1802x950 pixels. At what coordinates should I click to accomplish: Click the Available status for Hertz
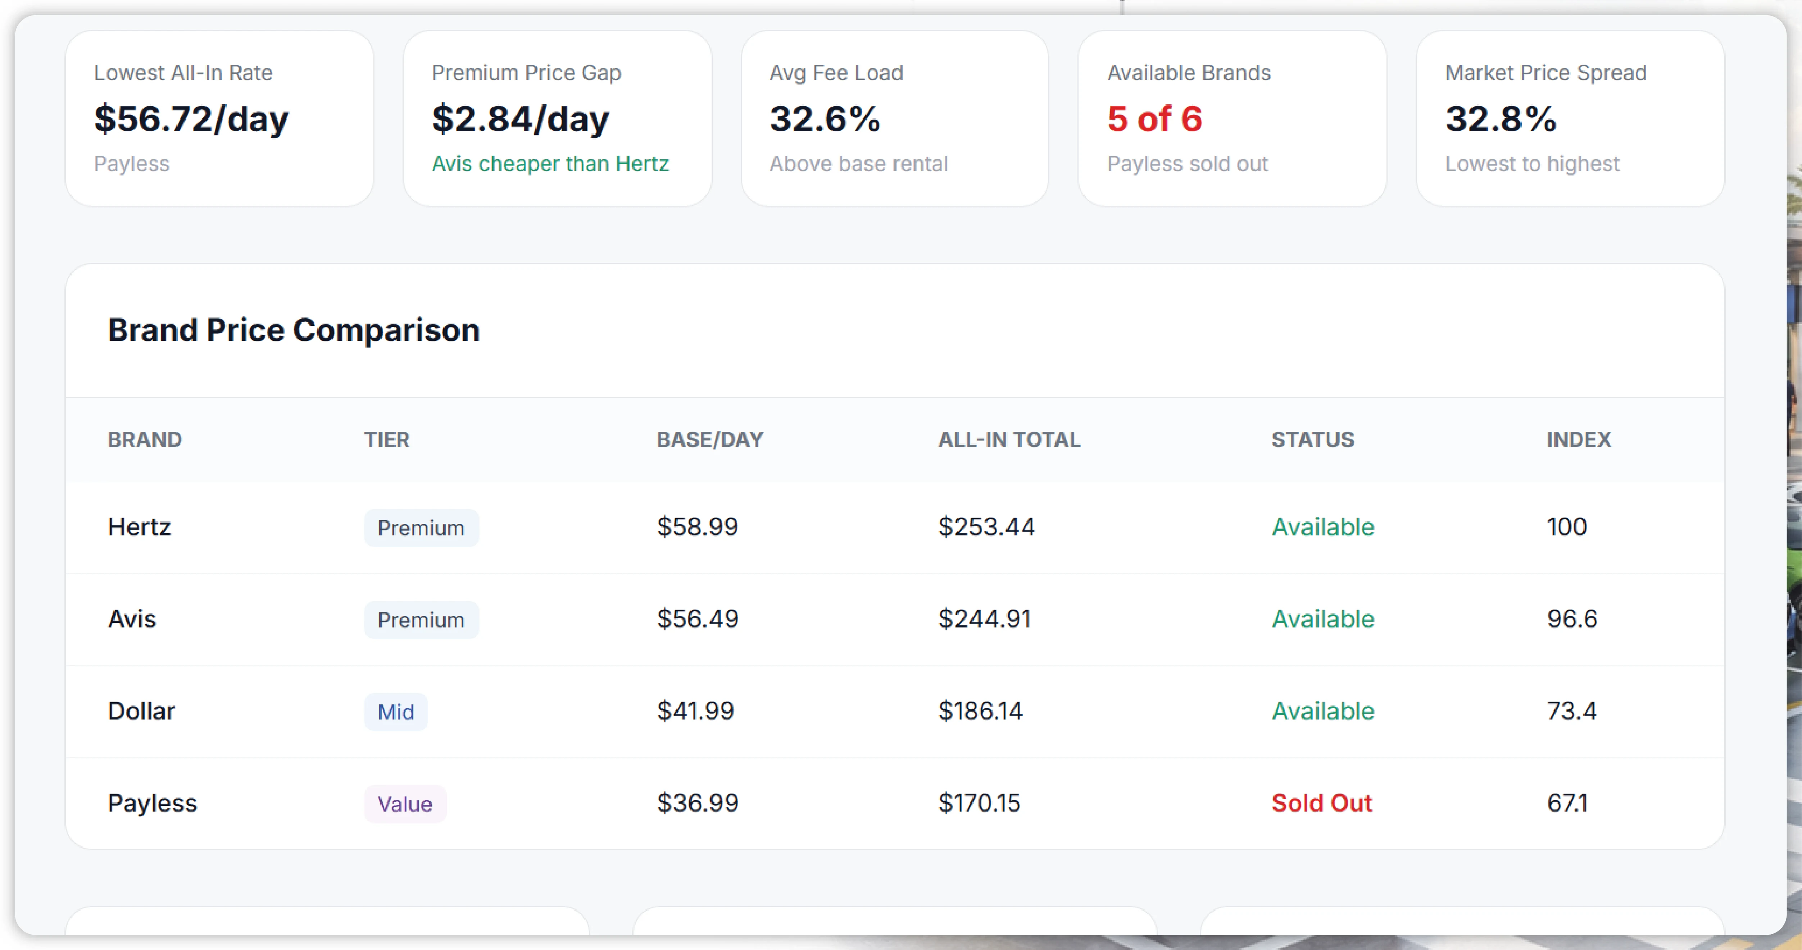(x=1322, y=527)
